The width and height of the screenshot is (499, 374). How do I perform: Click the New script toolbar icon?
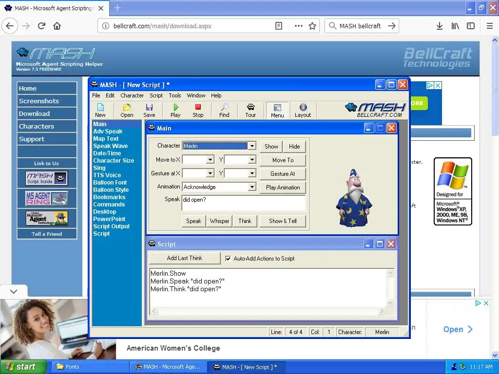(x=100, y=111)
